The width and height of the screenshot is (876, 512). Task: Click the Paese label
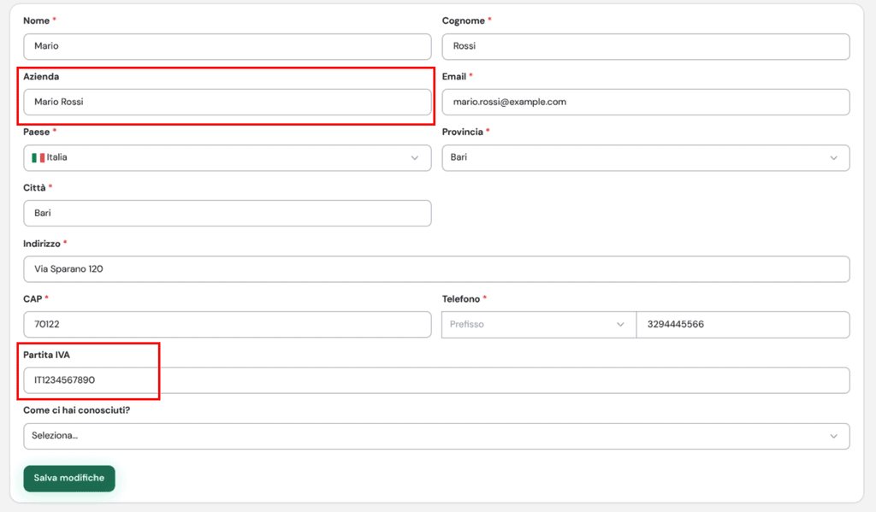click(x=36, y=132)
